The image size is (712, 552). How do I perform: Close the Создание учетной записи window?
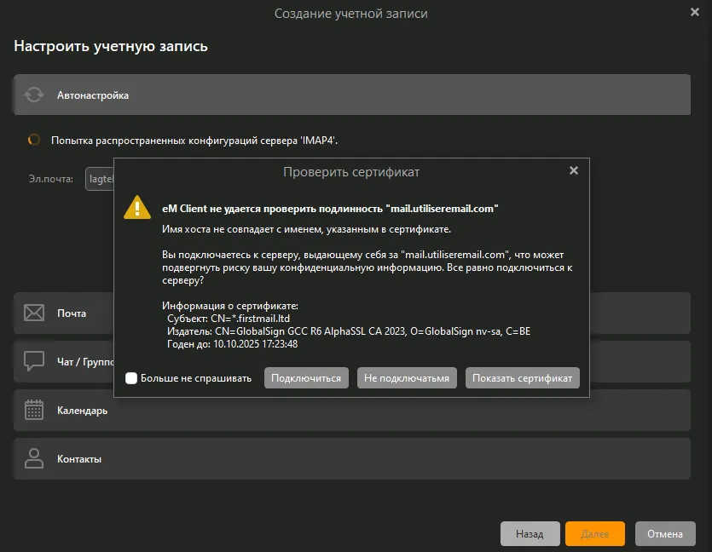pyautogui.click(x=695, y=12)
